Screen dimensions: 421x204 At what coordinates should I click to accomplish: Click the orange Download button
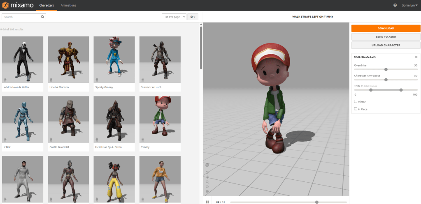click(386, 28)
